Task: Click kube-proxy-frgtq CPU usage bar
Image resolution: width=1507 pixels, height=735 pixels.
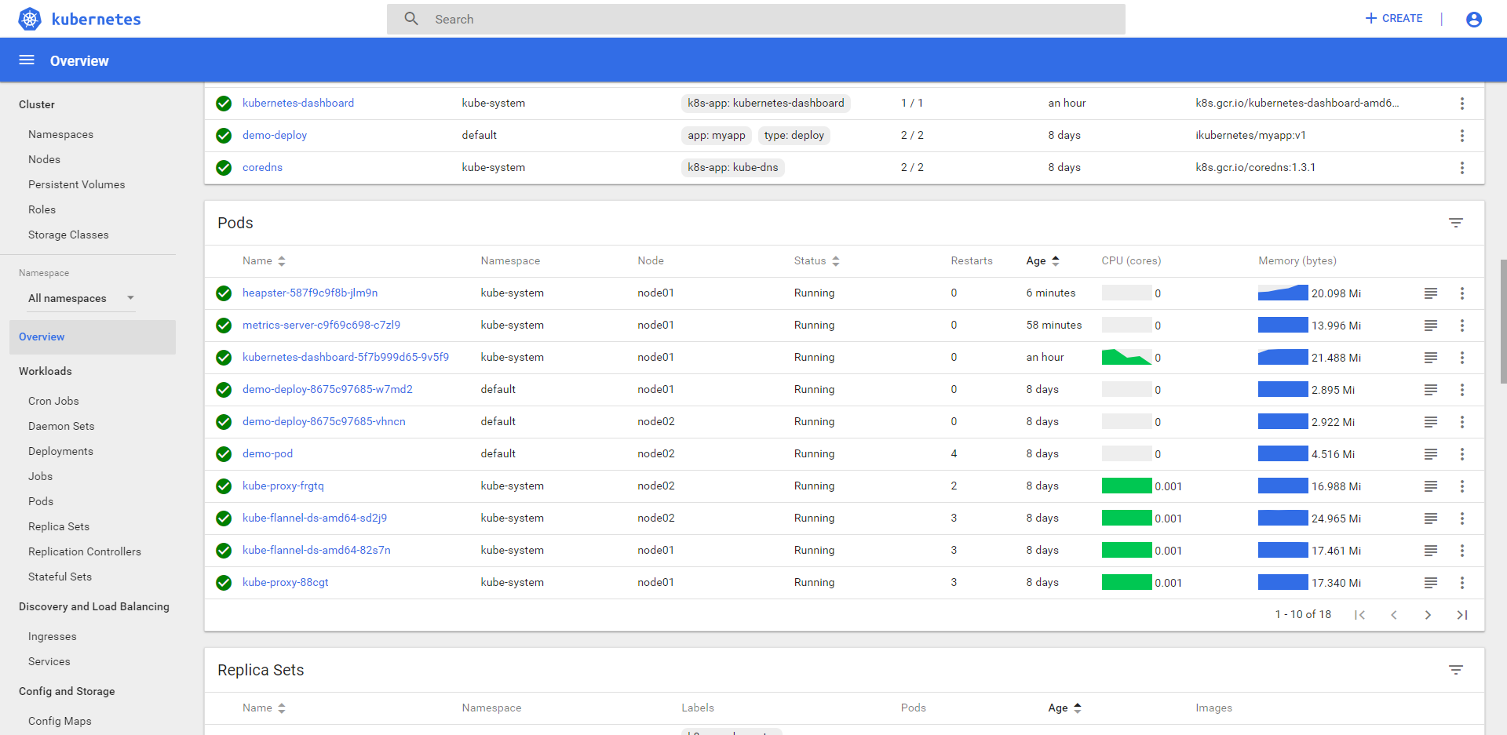Action: click(1126, 486)
